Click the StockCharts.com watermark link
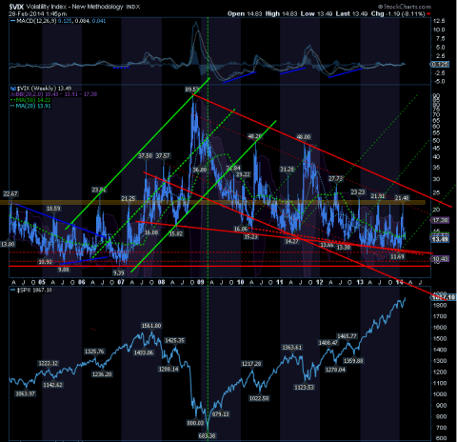Viewport: 457px width, 442px height. click(x=405, y=7)
